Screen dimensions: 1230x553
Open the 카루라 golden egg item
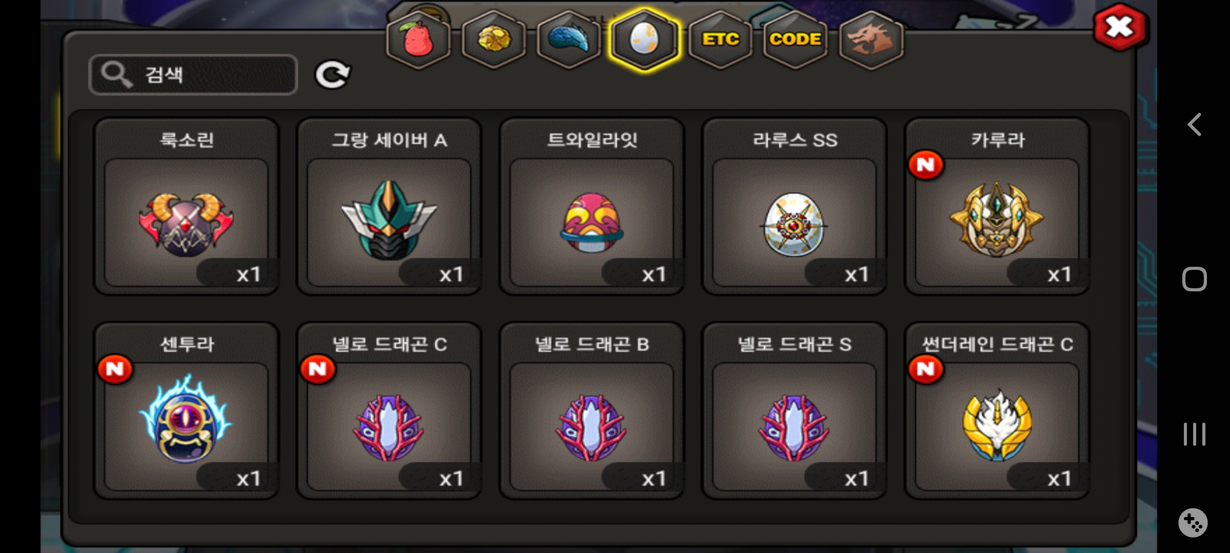[x=997, y=207]
